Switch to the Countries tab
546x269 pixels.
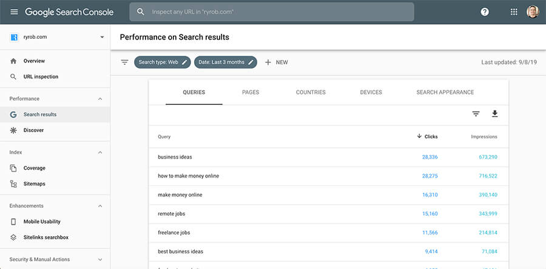(x=311, y=93)
